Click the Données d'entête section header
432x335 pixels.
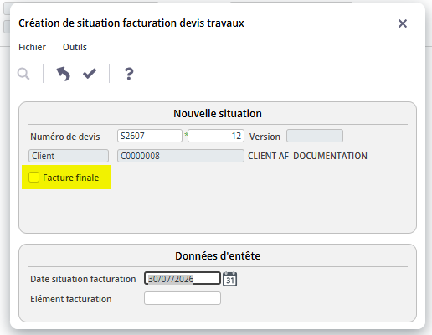[218, 256]
